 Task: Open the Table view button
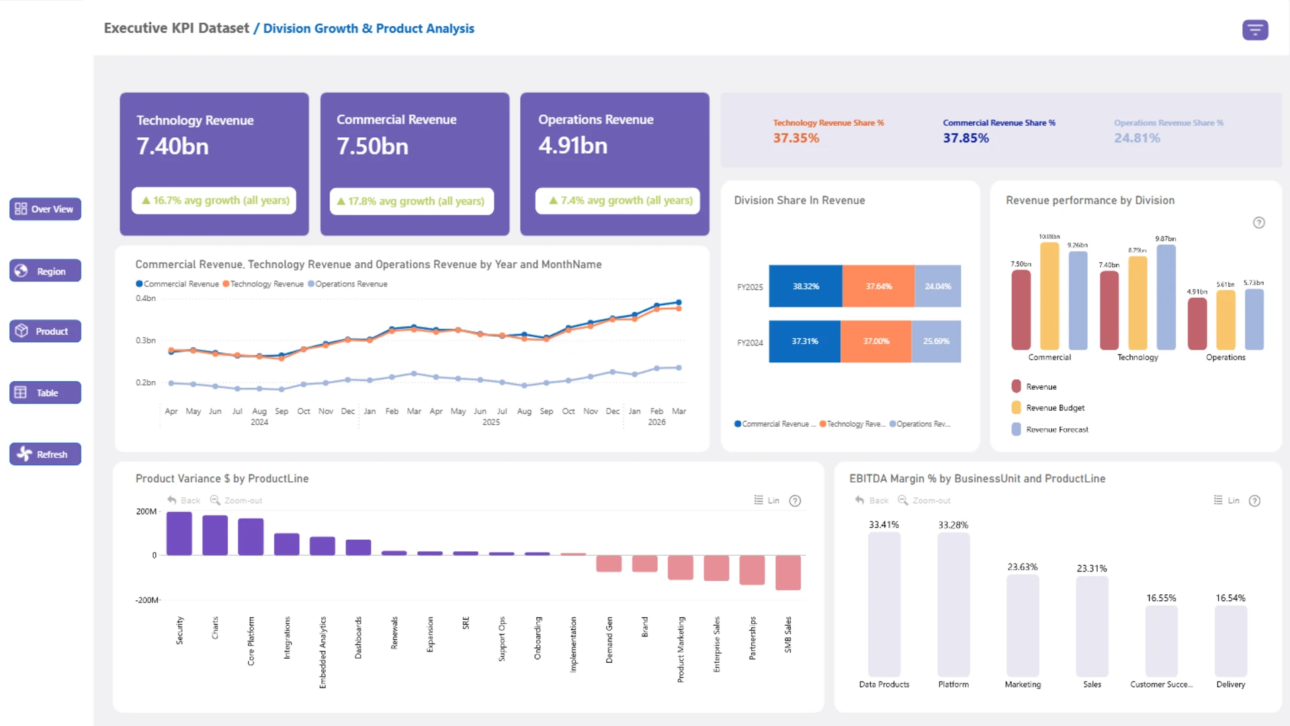[45, 393]
